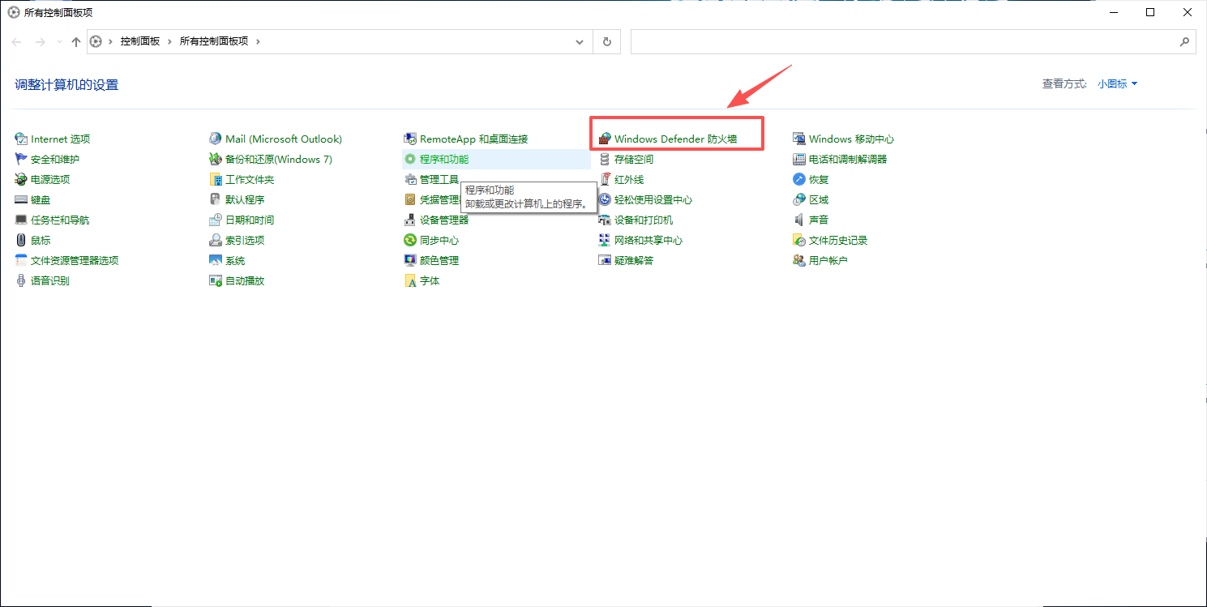Expand the chevron after 控制面板 breadcrumb
1207x607 pixels.
[170, 41]
